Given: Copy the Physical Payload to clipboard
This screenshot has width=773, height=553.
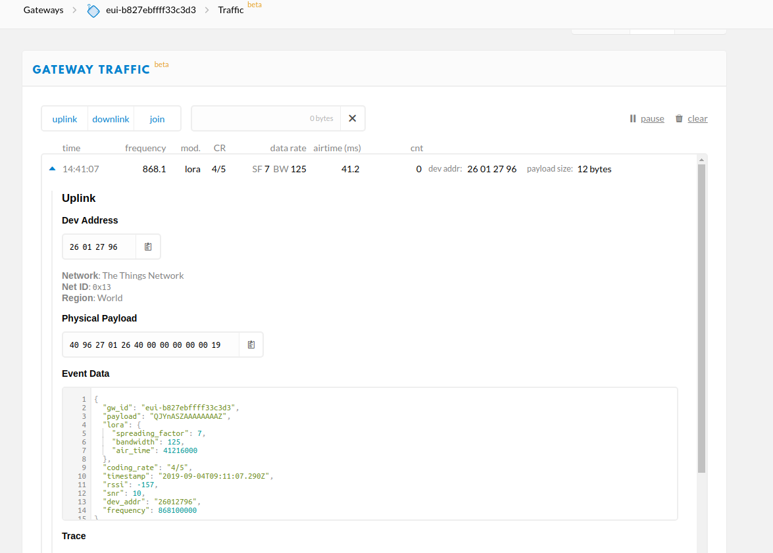Looking at the screenshot, I should point(251,345).
